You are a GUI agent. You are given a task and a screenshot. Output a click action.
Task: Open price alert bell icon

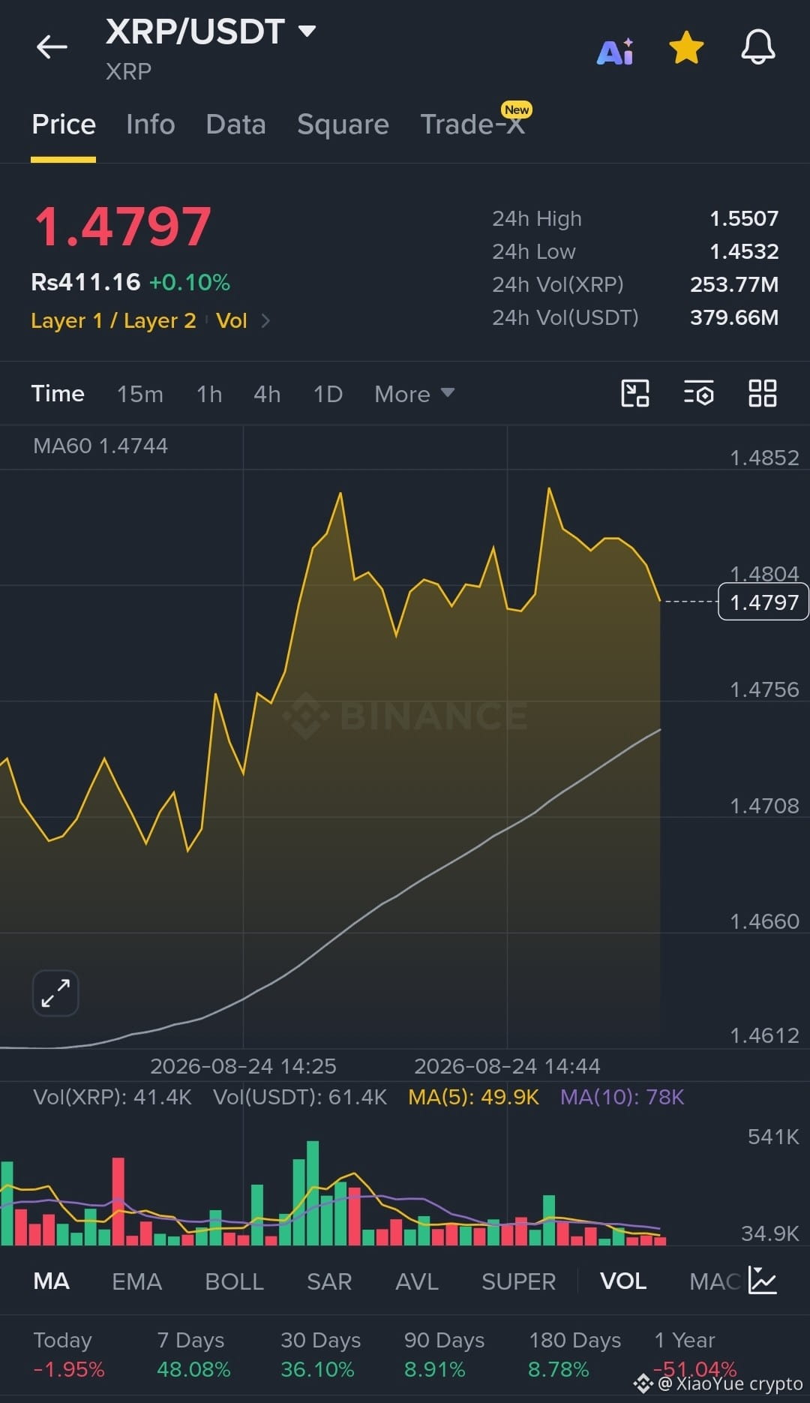click(758, 47)
